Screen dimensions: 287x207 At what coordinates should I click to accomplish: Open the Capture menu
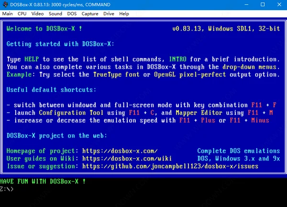click(90, 14)
